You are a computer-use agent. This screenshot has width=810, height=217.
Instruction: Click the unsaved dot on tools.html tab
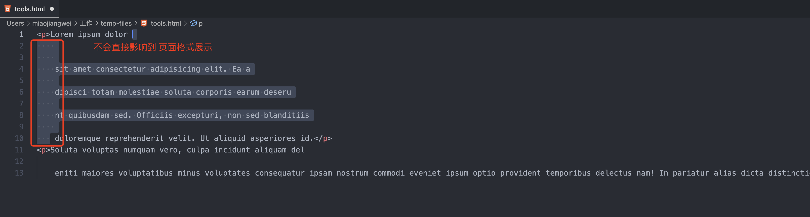click(x=52, y=9)
